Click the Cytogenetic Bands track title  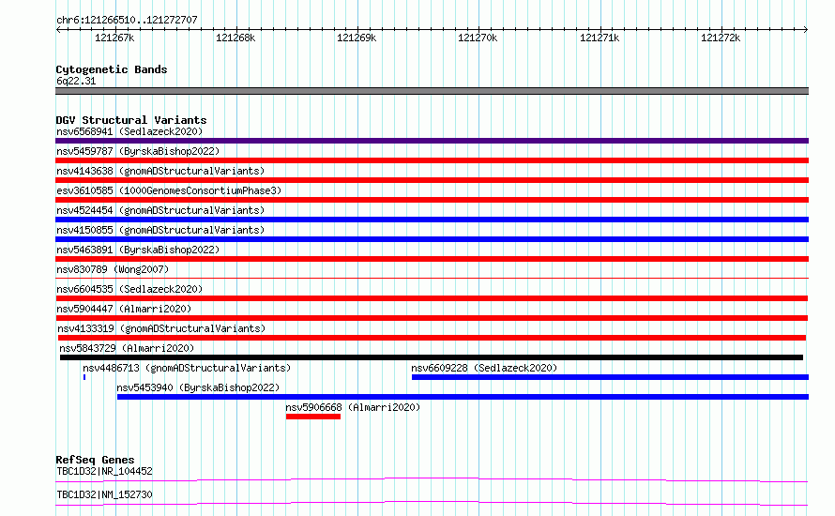(112, 69)
